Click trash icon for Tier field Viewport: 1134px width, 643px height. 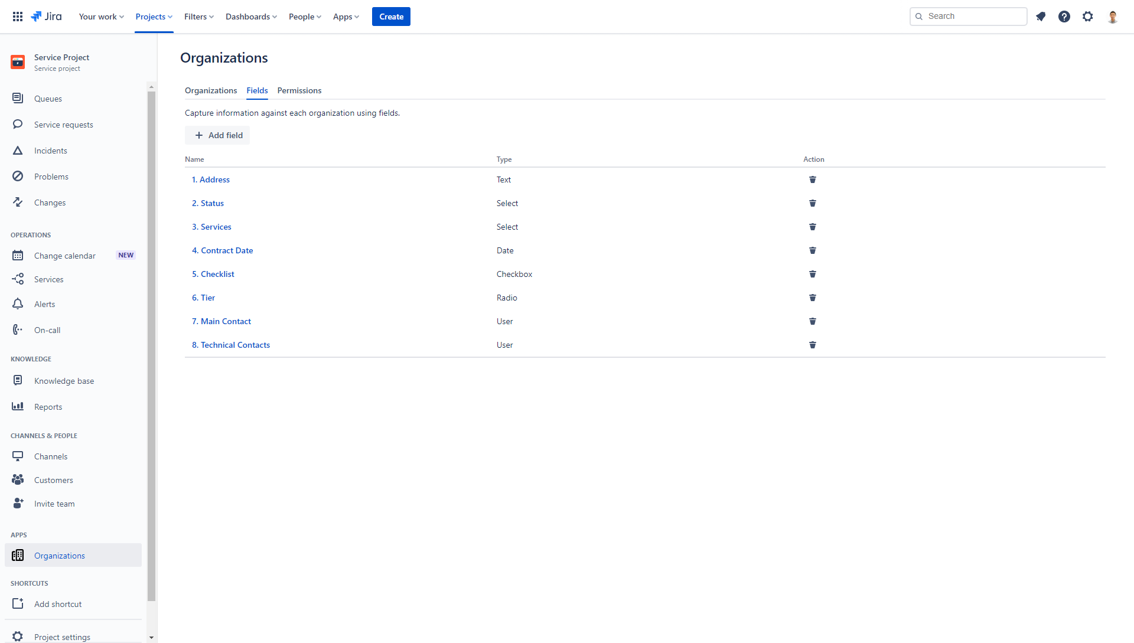pyautogui.click(x=812, y=298)
